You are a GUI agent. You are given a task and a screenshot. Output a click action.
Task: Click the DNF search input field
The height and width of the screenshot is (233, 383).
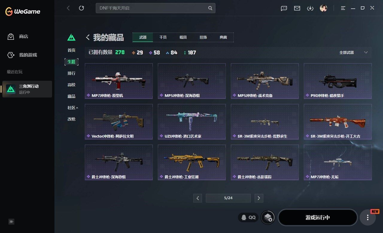[x=153, y=8]
